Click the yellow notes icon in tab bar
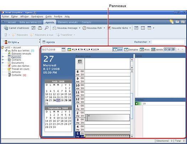Screen dimensions: 187x144 (x=172, y=22)
